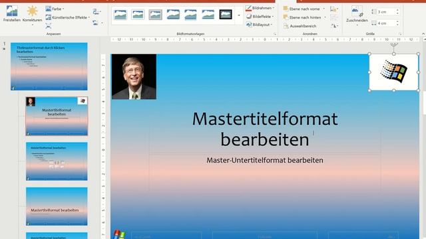Click the compress pictures icon below Künstlerische Effekte

49,26
